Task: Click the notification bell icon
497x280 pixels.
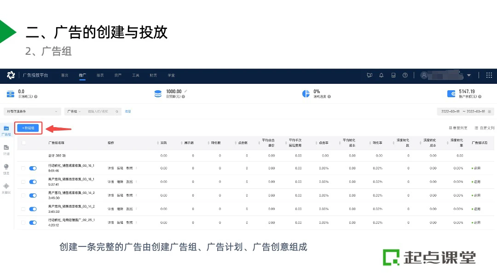Action: coord(381,75)
